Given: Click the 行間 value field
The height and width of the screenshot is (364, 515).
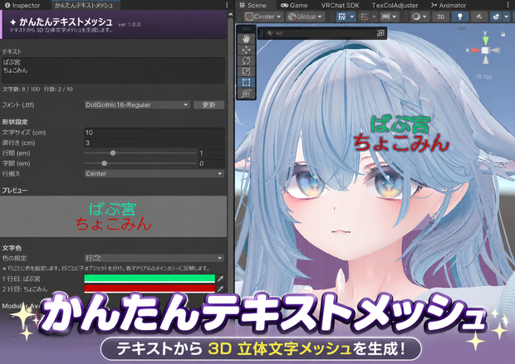Looking at the screenshot, I should (211, 153).
